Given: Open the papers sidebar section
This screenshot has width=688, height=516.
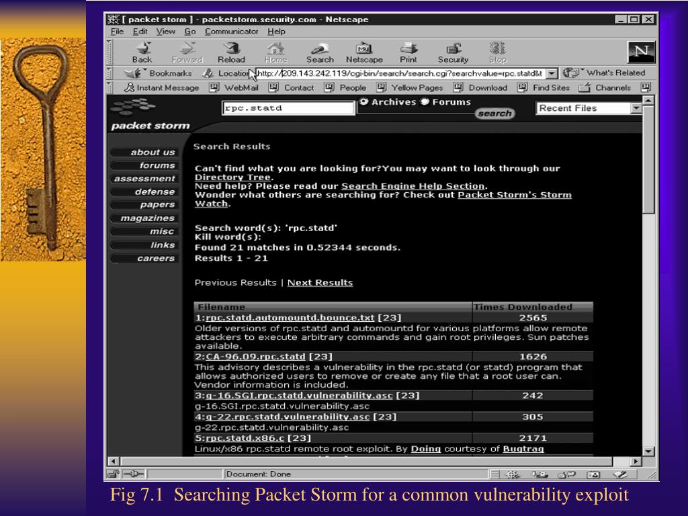Looking at the screenshot, I should 144,205.
